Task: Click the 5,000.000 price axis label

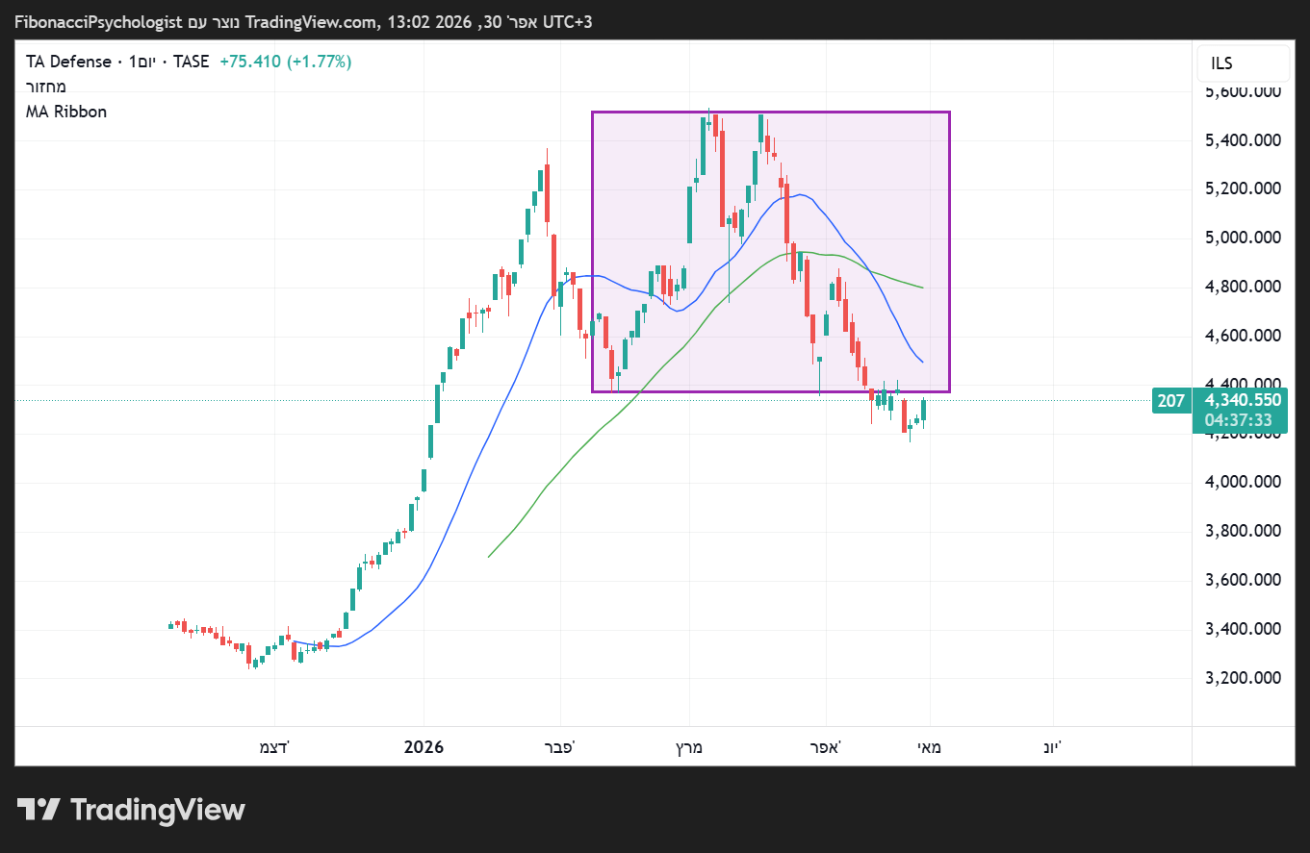Action: point(1243,238)
